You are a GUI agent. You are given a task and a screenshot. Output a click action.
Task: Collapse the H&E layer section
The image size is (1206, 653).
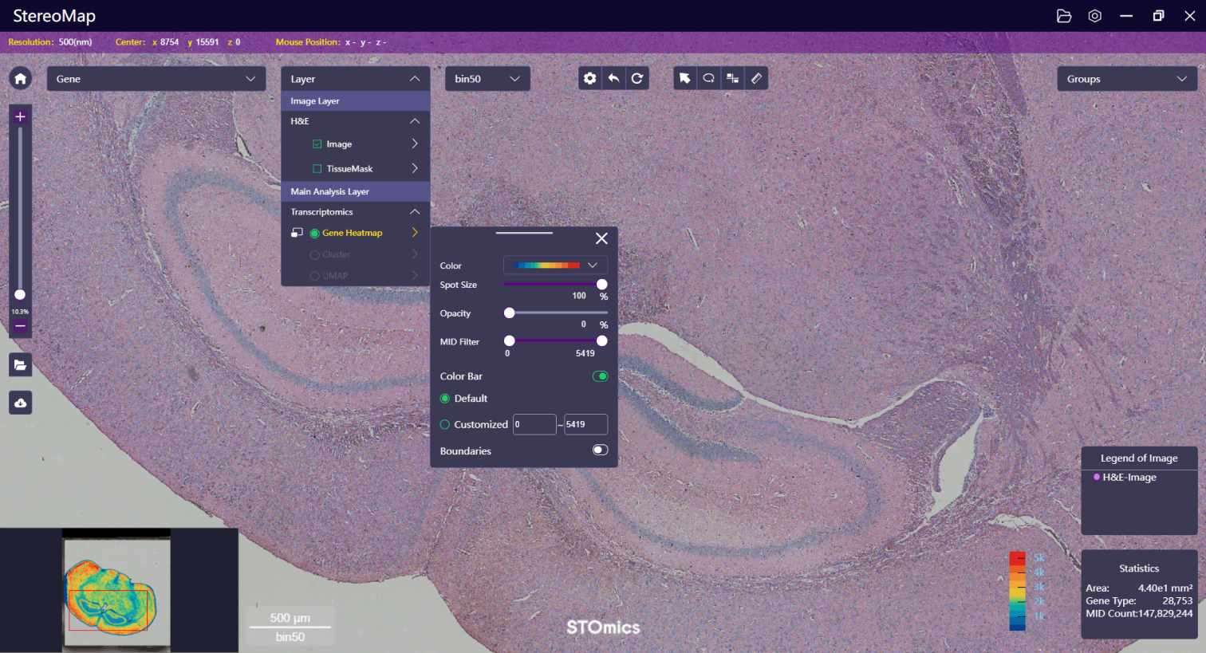415,121
